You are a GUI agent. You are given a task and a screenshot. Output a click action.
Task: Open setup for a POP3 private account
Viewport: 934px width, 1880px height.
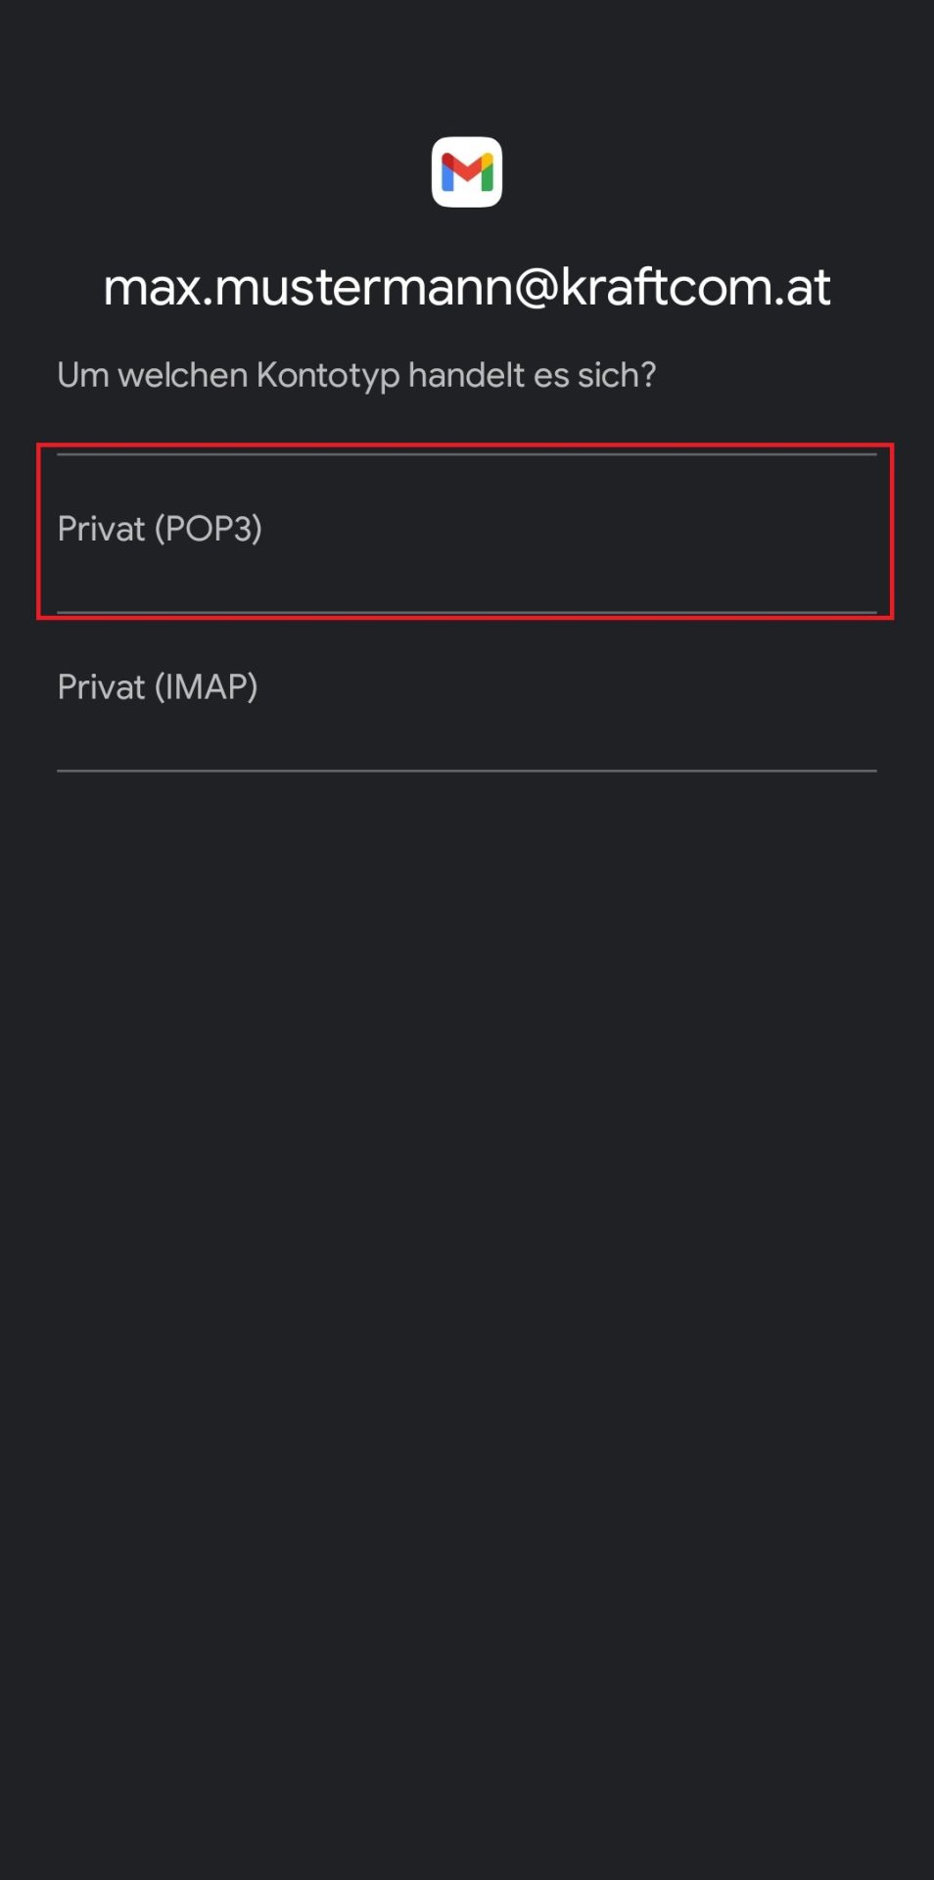pyautogui.click(x=465, y=531)
